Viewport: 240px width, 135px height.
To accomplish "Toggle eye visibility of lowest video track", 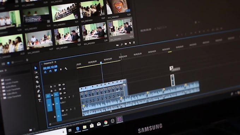I will pos(65,93).
